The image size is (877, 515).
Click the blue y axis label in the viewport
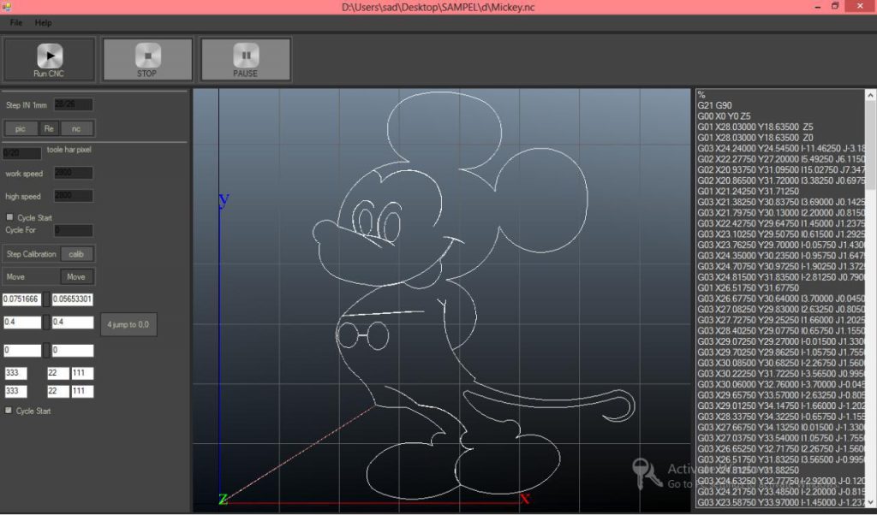coord(224,199)
